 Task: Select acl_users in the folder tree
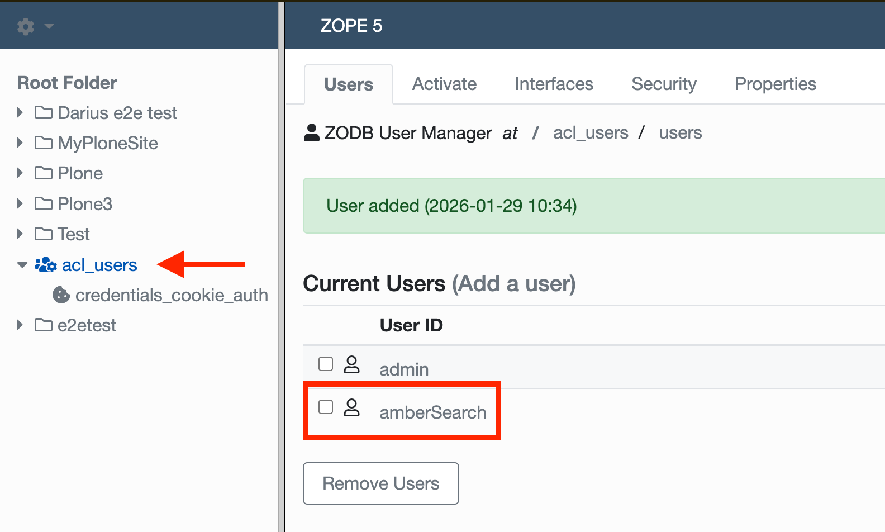point(99,265)
